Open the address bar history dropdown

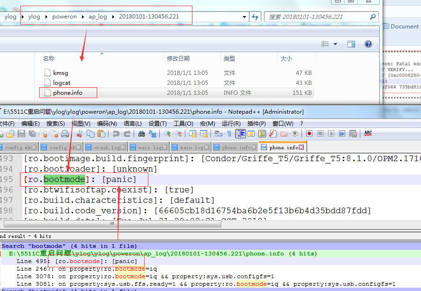pos(244,17)
